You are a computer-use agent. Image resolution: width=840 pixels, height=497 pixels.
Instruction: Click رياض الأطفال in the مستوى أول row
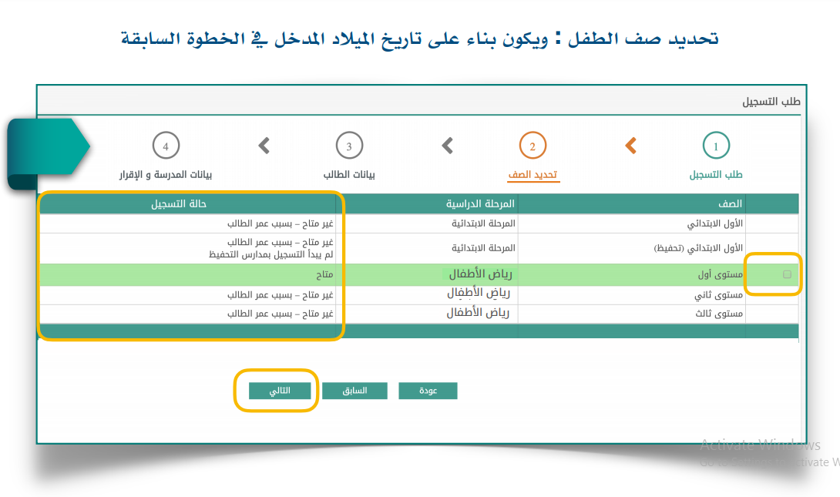[481, 274]
